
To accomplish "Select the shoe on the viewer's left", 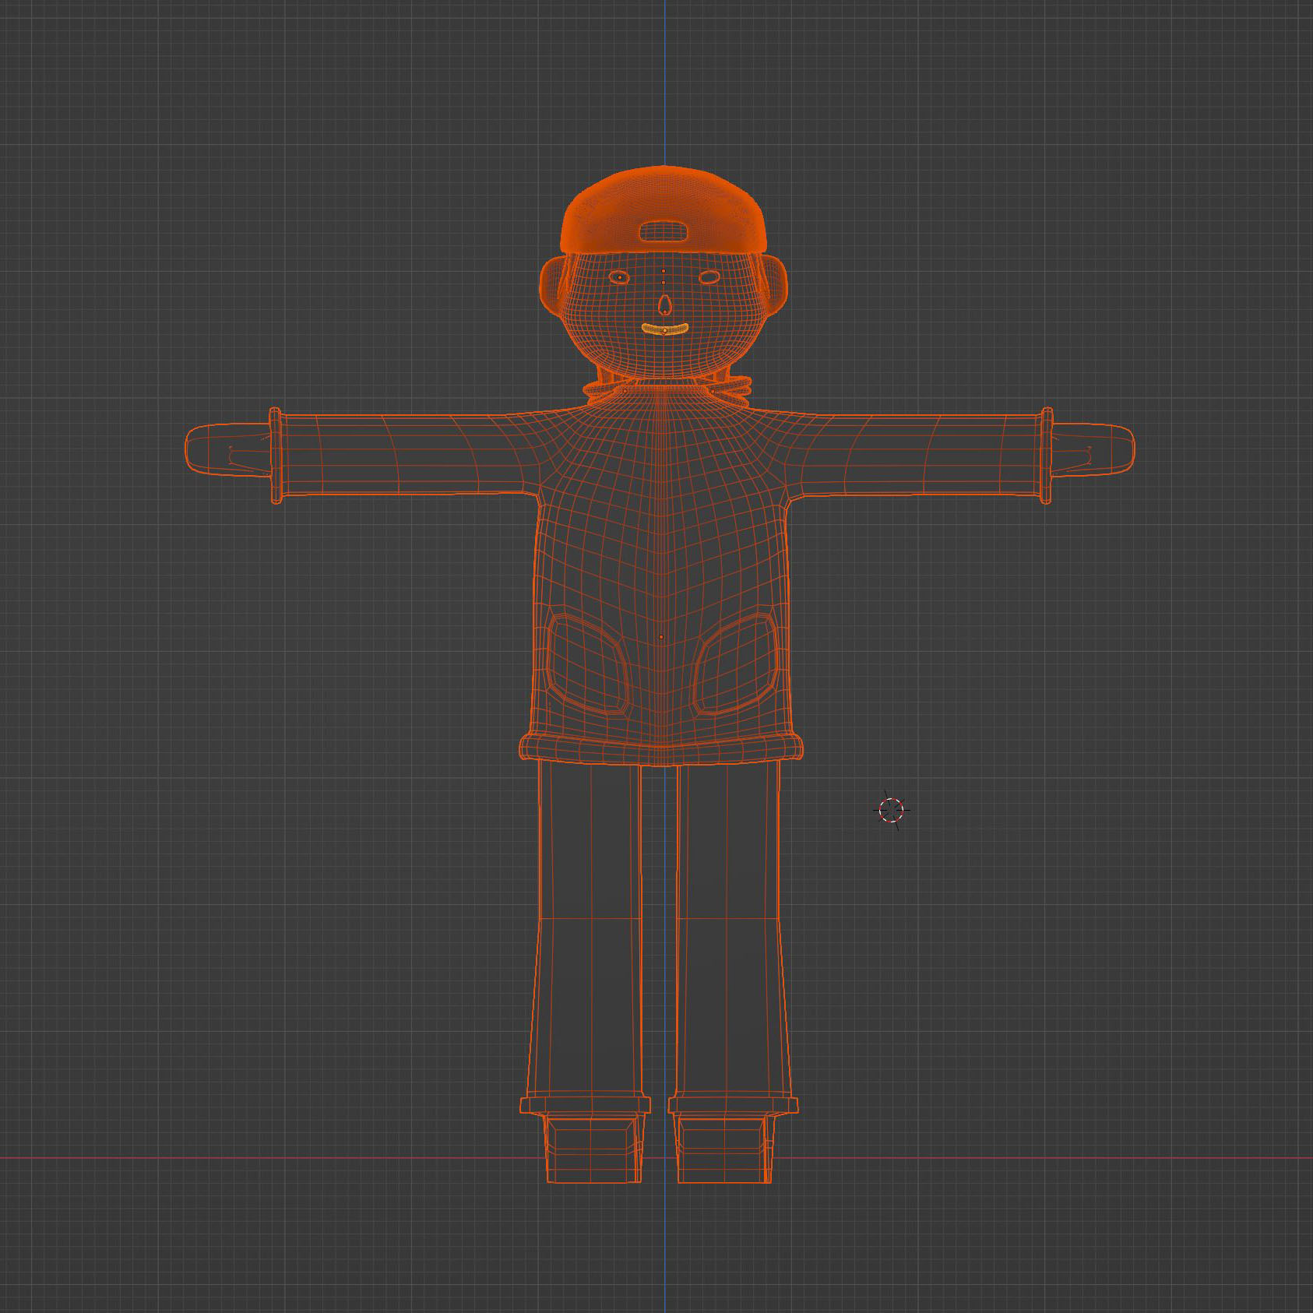I will (593, 1148).
